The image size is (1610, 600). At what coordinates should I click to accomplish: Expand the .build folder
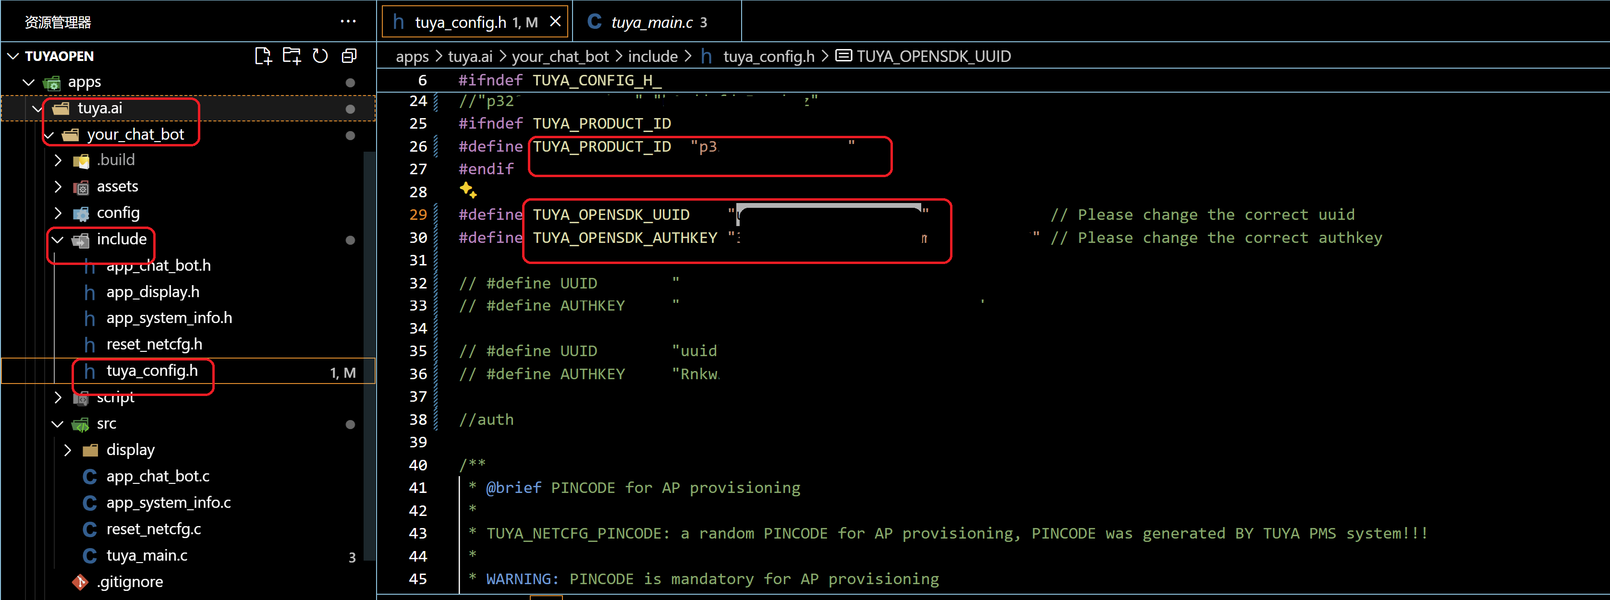click(58, 160)
